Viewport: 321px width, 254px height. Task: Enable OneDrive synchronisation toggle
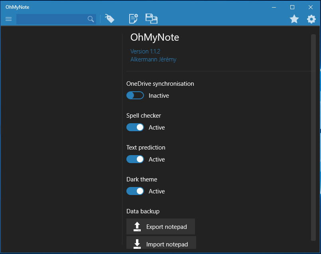click(135, 95)
